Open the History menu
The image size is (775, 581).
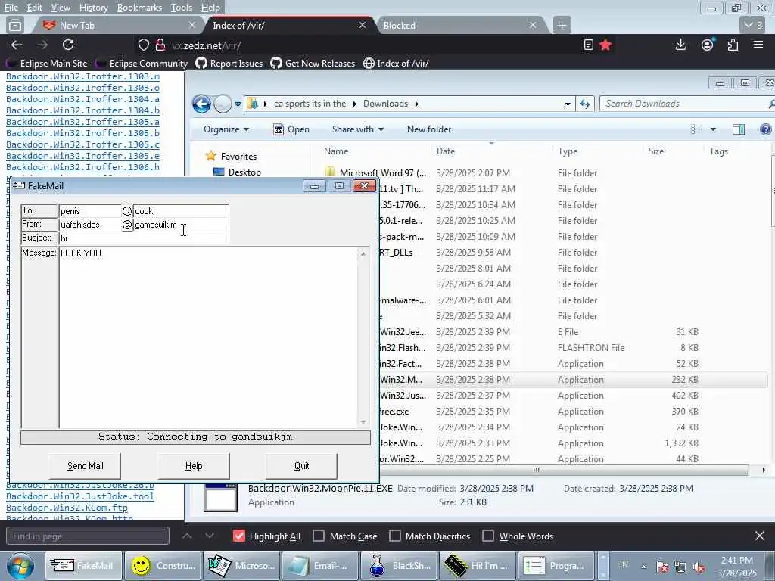(x=93, y=8)
